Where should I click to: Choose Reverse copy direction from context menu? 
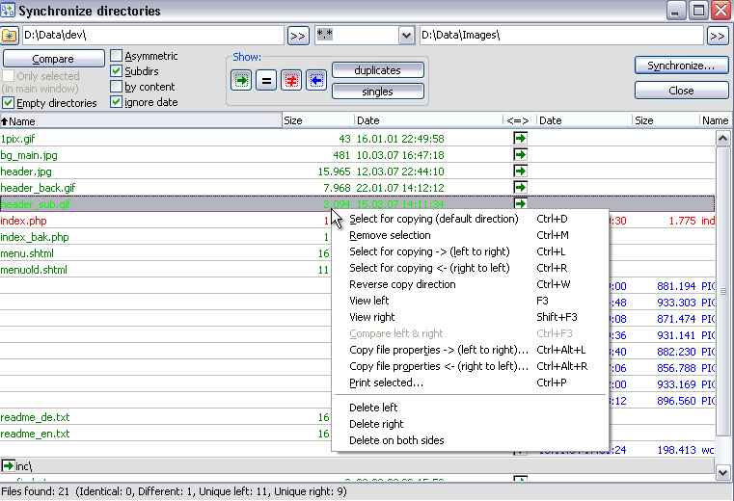pyautogui.click(x=402, y=284)
